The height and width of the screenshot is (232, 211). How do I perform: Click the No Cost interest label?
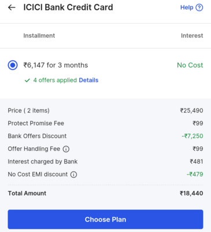[190, 66]
